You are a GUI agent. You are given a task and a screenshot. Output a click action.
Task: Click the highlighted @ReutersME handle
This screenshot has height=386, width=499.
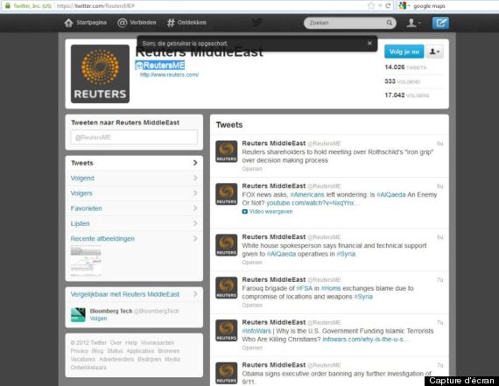point(159,66)
